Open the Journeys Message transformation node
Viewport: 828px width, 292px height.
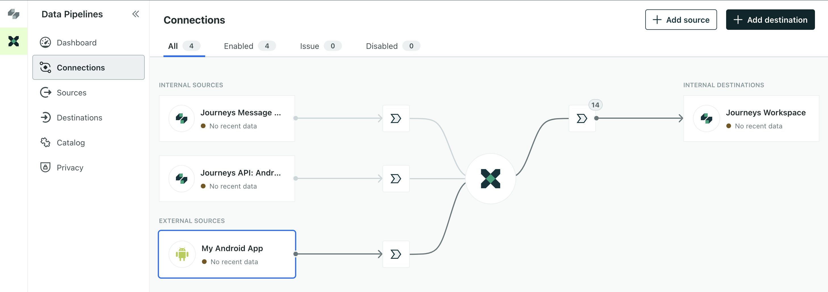(396, 118)
